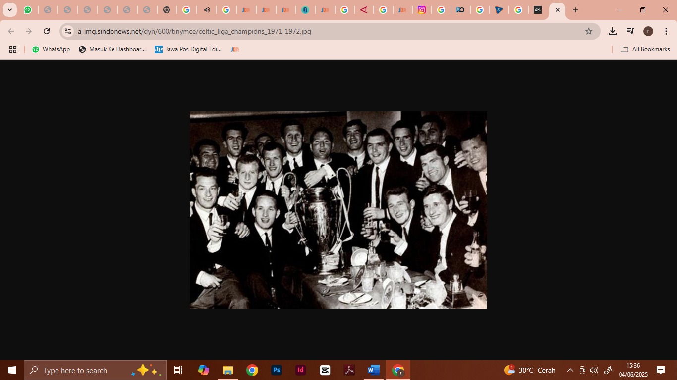677x380 pixels.
Task: Close the current active image tab
Action: (557, 10)
